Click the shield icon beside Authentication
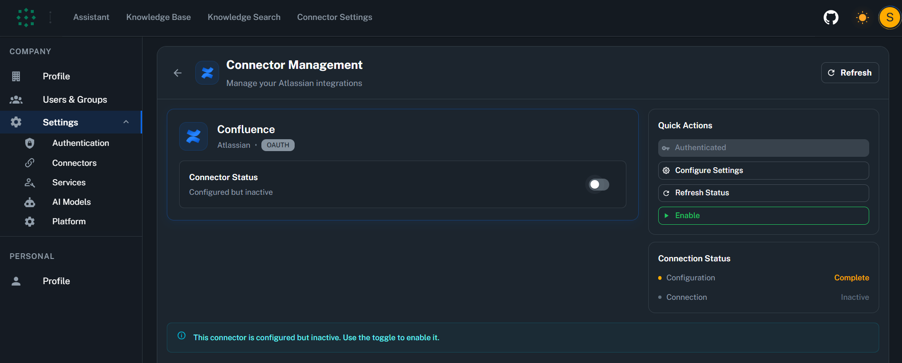Image resolution: width=902 pixels, height=363 pixels. tap(29, 143)
